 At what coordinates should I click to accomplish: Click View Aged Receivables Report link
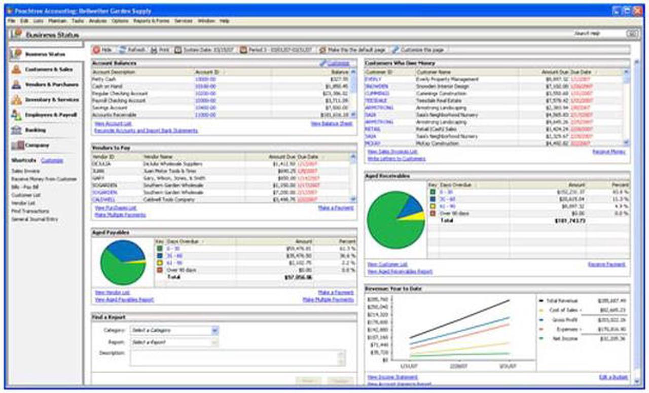tap(400, 272)
